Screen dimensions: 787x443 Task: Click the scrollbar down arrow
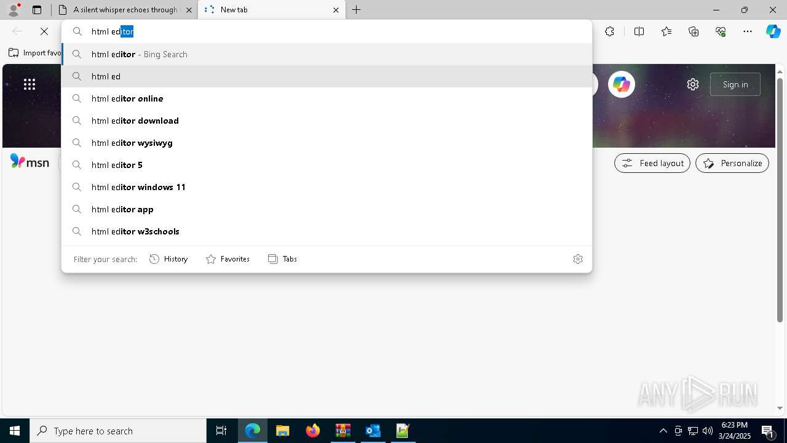[x=780, y=408]
